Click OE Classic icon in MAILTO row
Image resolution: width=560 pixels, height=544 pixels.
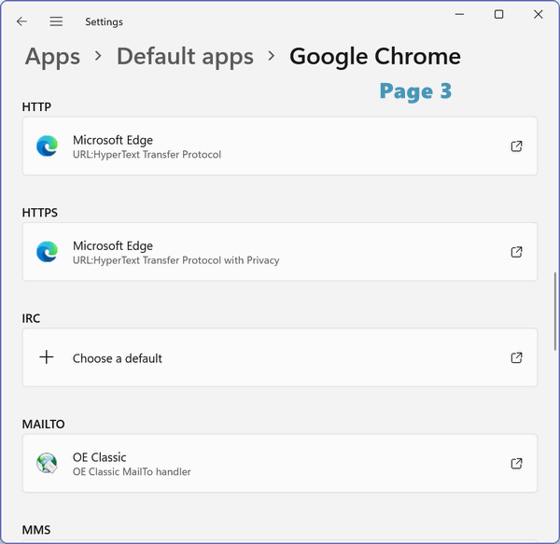(x=47, y=463)
